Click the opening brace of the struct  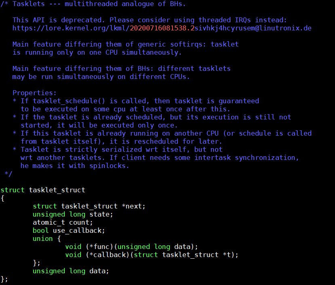[2, 198]
